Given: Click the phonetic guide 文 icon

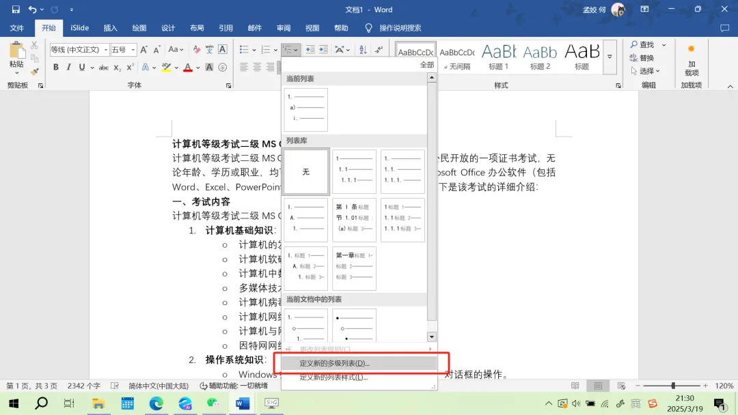Looking at the screenshot, I should [210, 49].
